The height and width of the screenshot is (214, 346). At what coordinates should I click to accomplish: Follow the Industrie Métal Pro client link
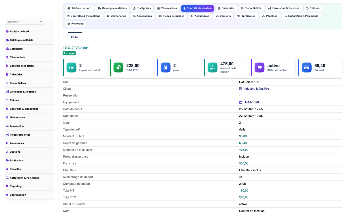256,89
